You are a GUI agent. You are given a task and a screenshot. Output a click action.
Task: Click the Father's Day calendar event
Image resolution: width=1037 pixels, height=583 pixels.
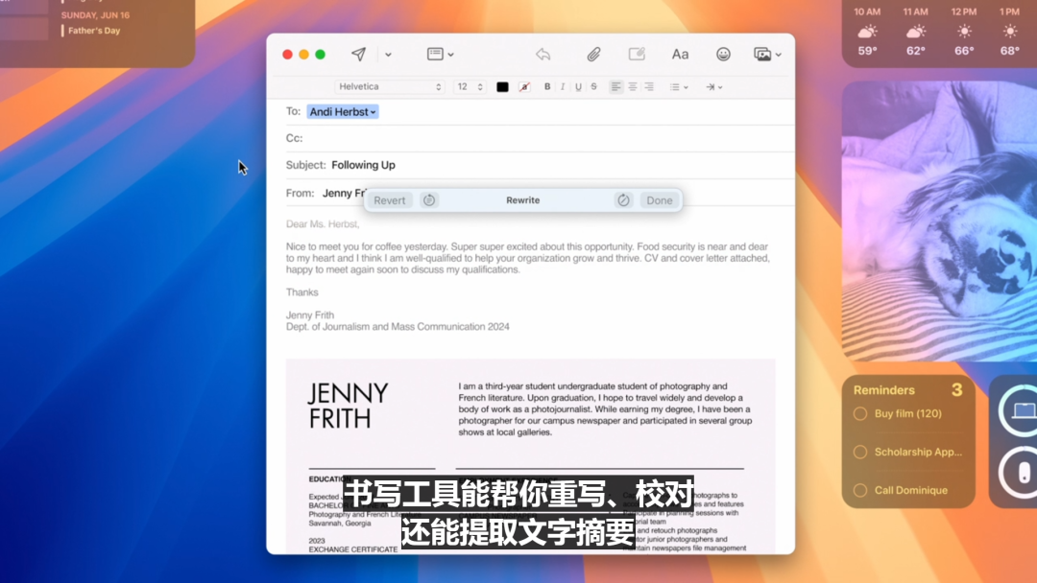[x=94, y=31]
